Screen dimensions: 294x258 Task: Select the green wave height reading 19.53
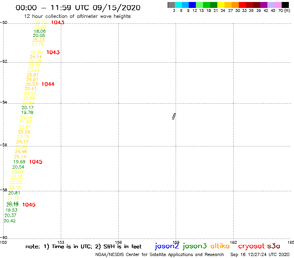coord(12,210)
